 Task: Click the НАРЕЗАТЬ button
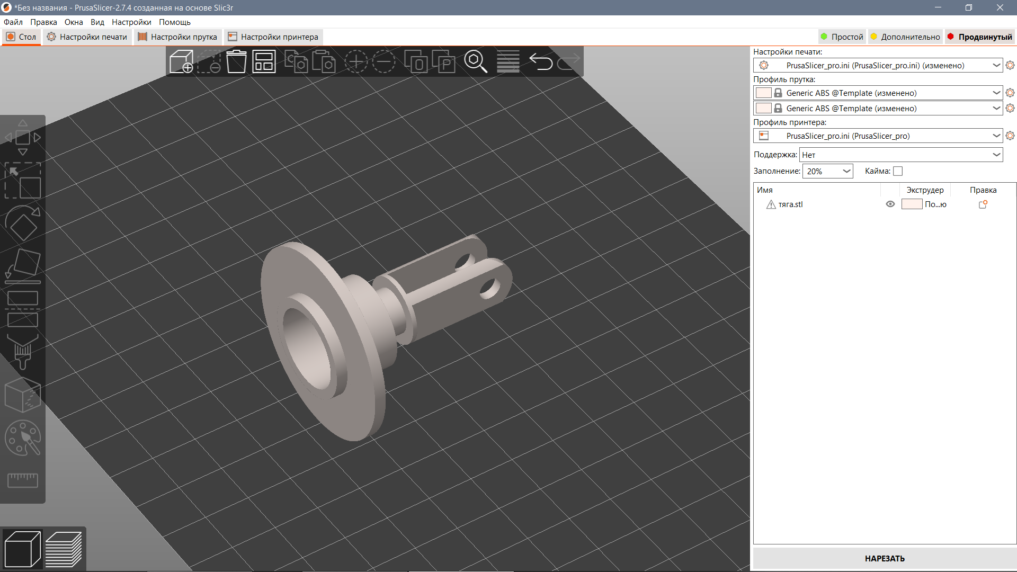pyautogui.click(x=885, y=558)
